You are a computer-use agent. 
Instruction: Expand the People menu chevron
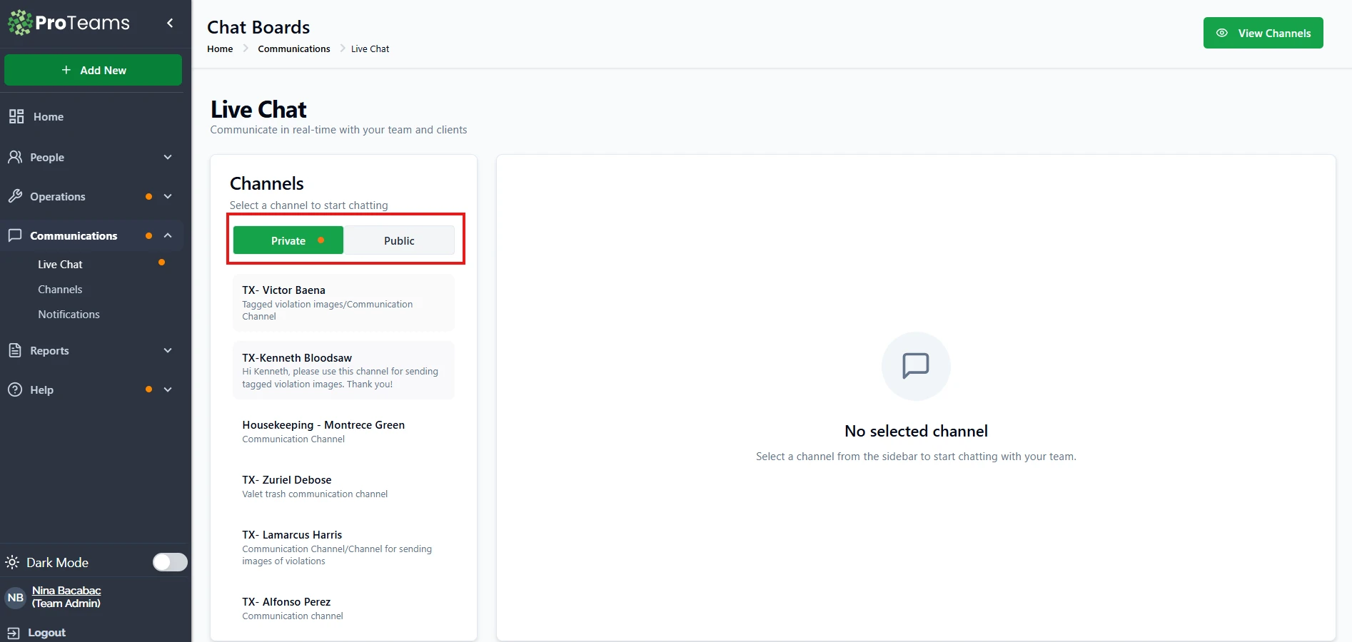coord(168,157)
